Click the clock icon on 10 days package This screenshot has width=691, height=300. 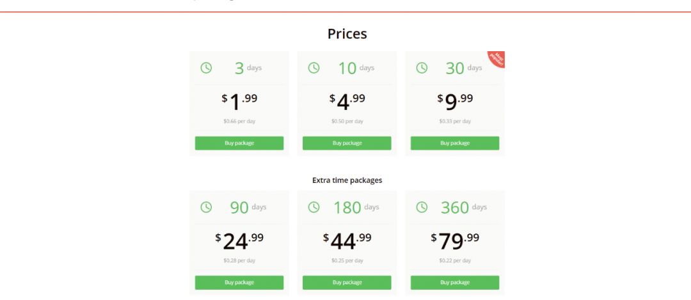tap(314, 68)
